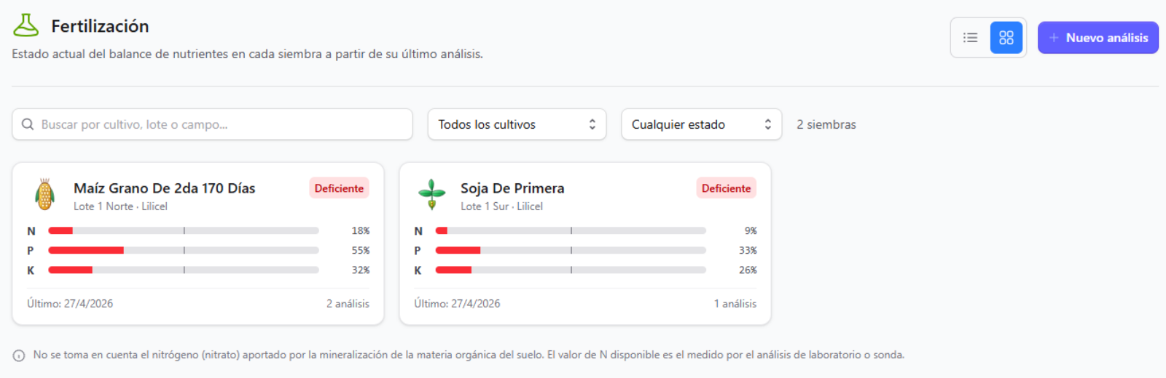This screenshot has height=378, width=1166.
Task: Click the search magnifier icon
Action: tap(28, 124)
